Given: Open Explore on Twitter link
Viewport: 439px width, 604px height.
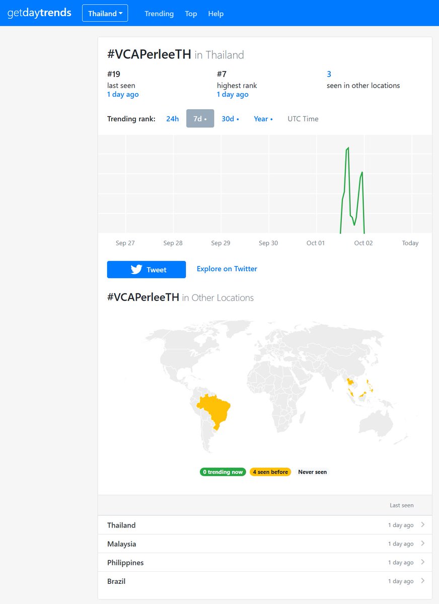Looking at the screenshot, I should (x=227, y=269).
